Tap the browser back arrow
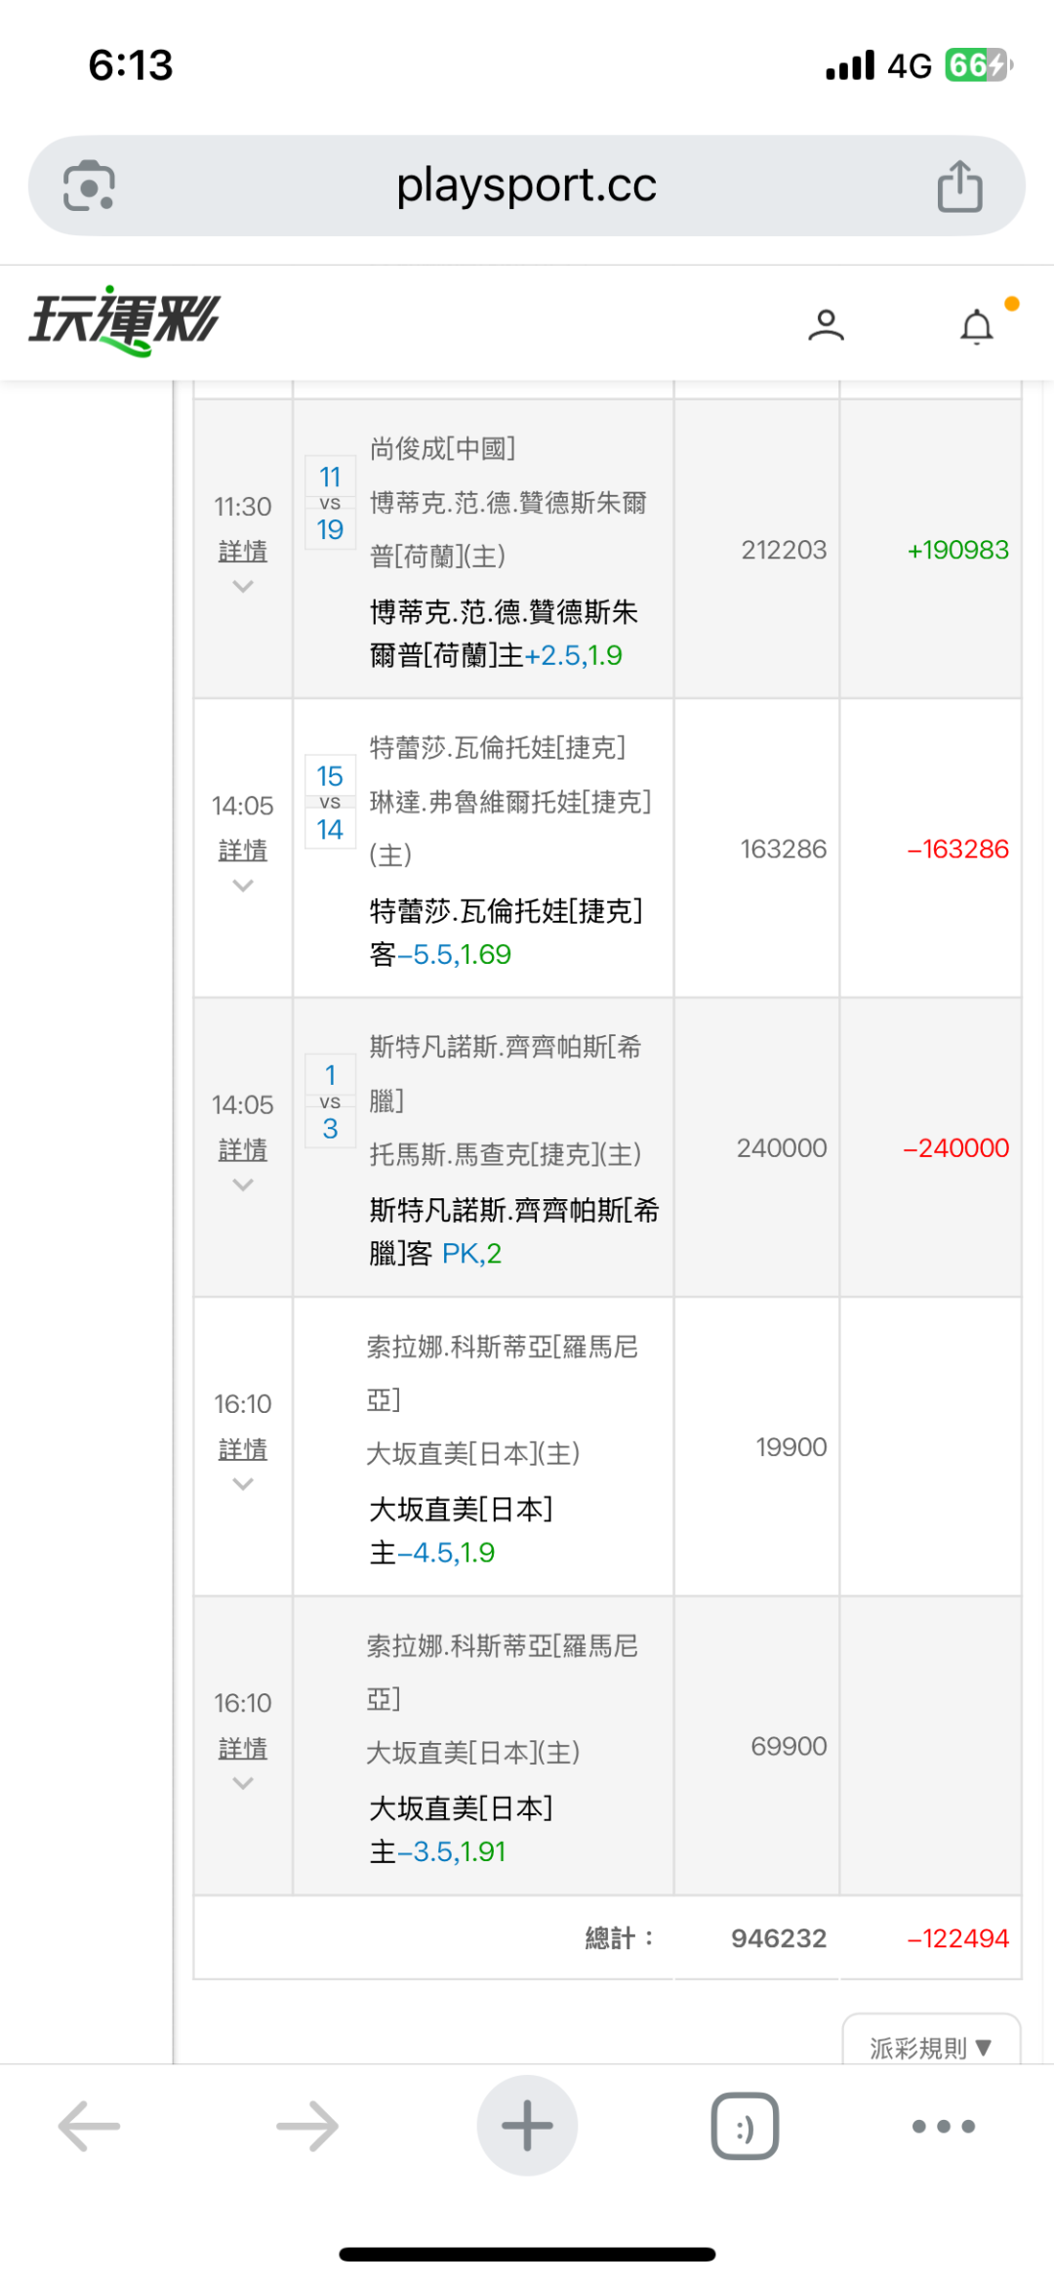Screen dimensions: 1054x2284 pyautogui.click(x=89, y=2126)
